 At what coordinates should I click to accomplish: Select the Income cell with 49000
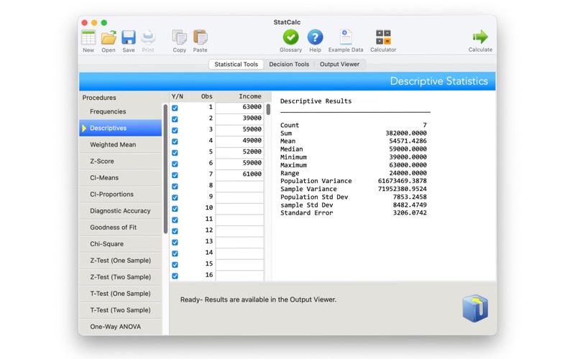pos(239,141)
